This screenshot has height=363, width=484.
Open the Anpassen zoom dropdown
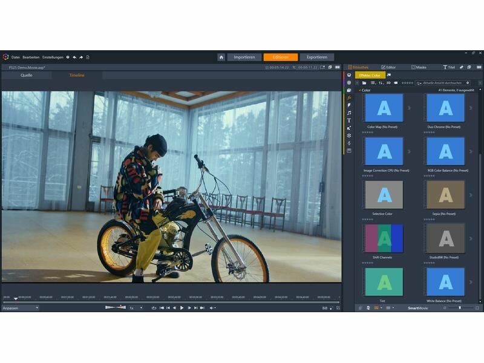tap(21, 308)
